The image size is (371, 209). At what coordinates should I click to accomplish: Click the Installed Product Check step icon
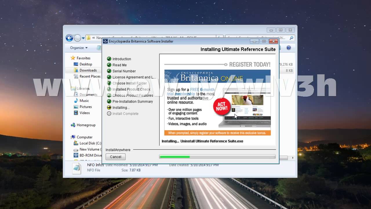tap(109, 89)
